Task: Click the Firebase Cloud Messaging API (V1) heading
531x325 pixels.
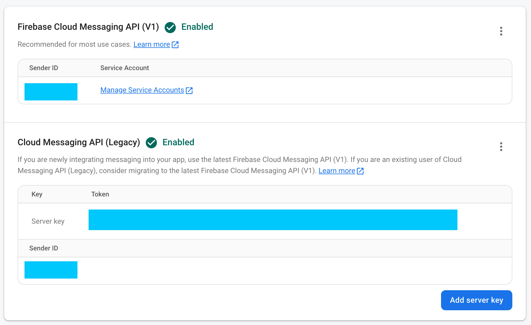Action: [88, 27]
